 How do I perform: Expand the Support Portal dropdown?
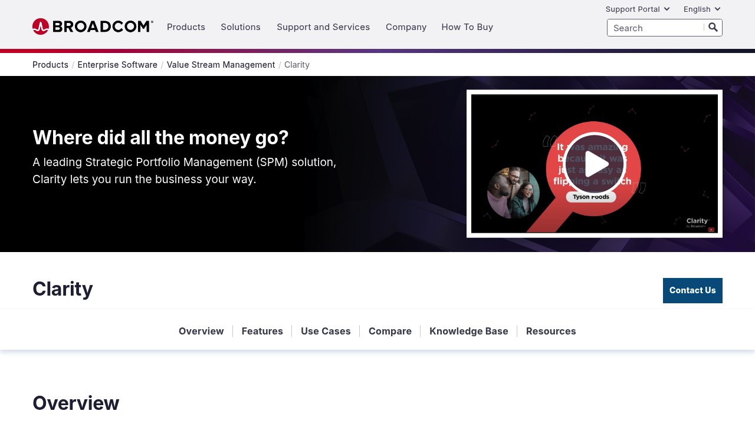638,9
